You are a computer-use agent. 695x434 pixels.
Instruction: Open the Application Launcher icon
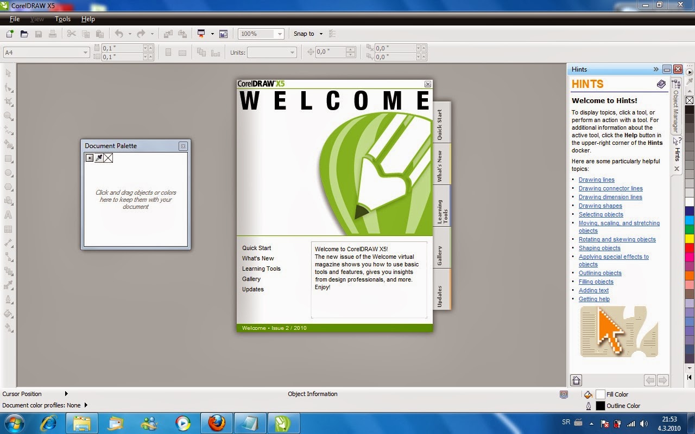tap(201, 34)
